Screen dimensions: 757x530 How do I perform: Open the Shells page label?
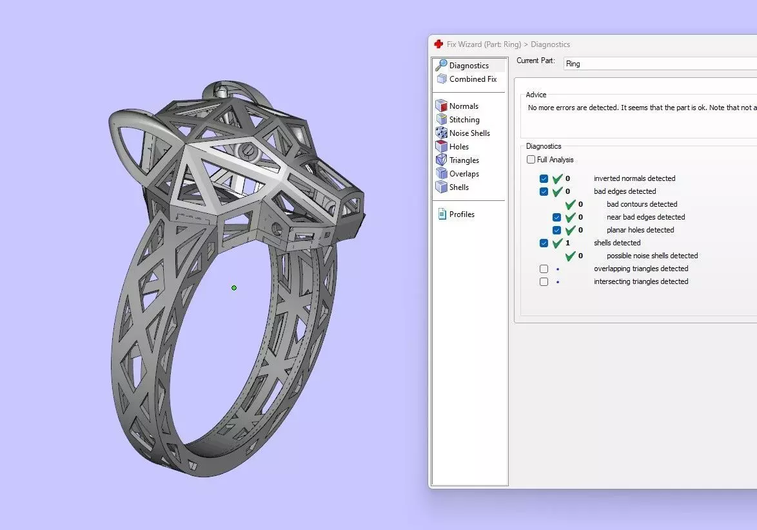point(459,187)
